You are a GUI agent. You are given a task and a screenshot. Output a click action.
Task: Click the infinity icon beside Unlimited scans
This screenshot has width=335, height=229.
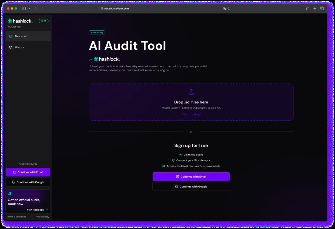click(x=180, y=155)
